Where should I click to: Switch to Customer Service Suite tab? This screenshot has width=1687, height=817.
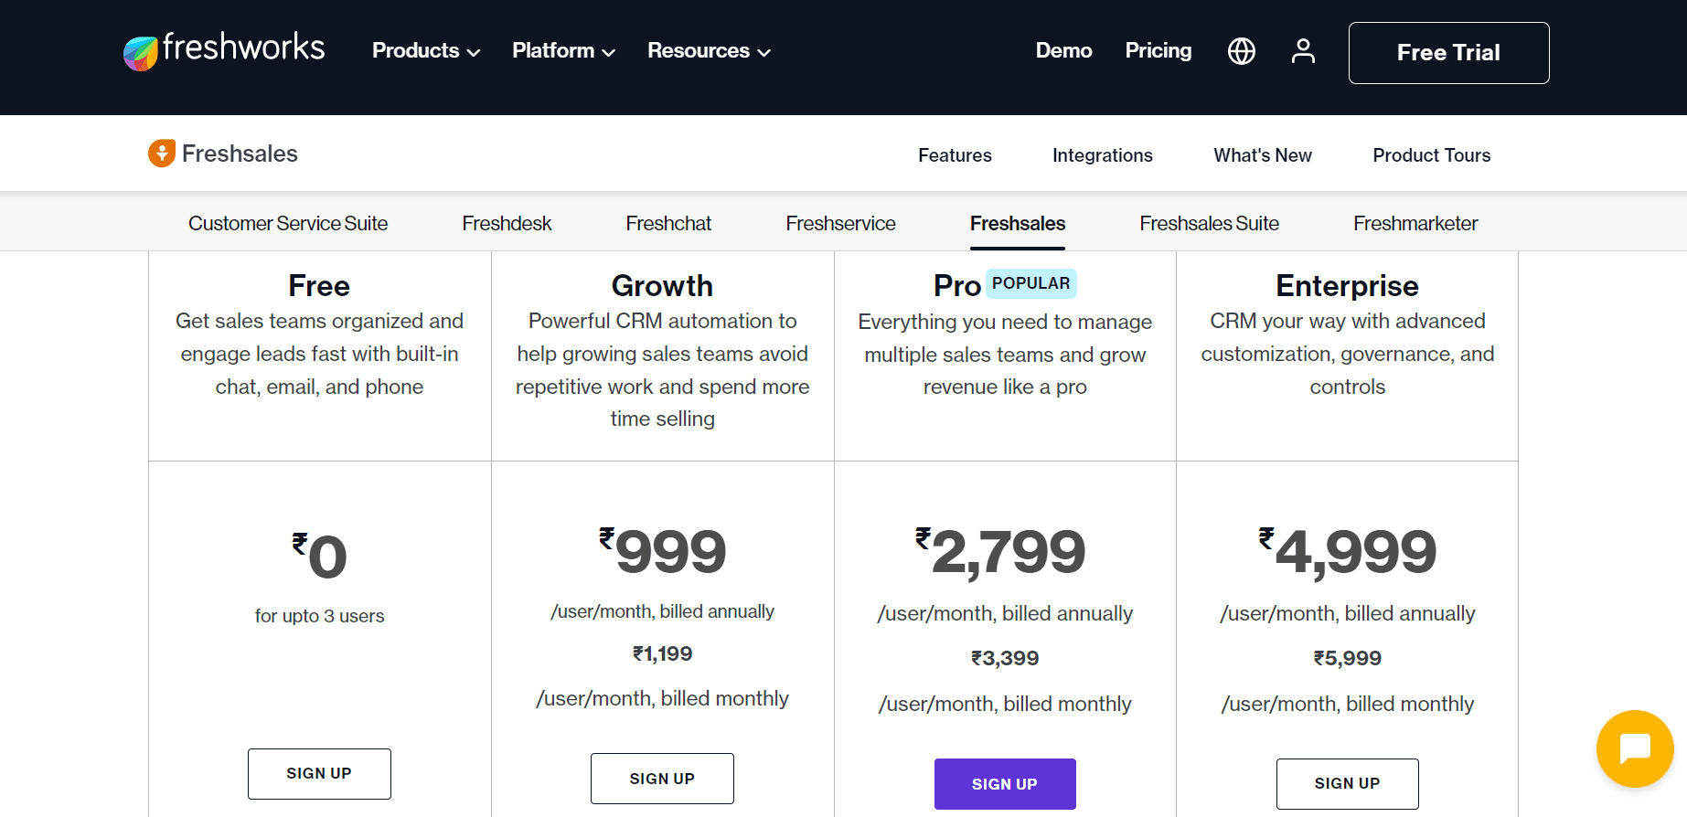[x=288, y=223]
